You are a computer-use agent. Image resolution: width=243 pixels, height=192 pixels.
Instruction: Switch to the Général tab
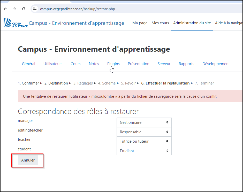point(28,64)
